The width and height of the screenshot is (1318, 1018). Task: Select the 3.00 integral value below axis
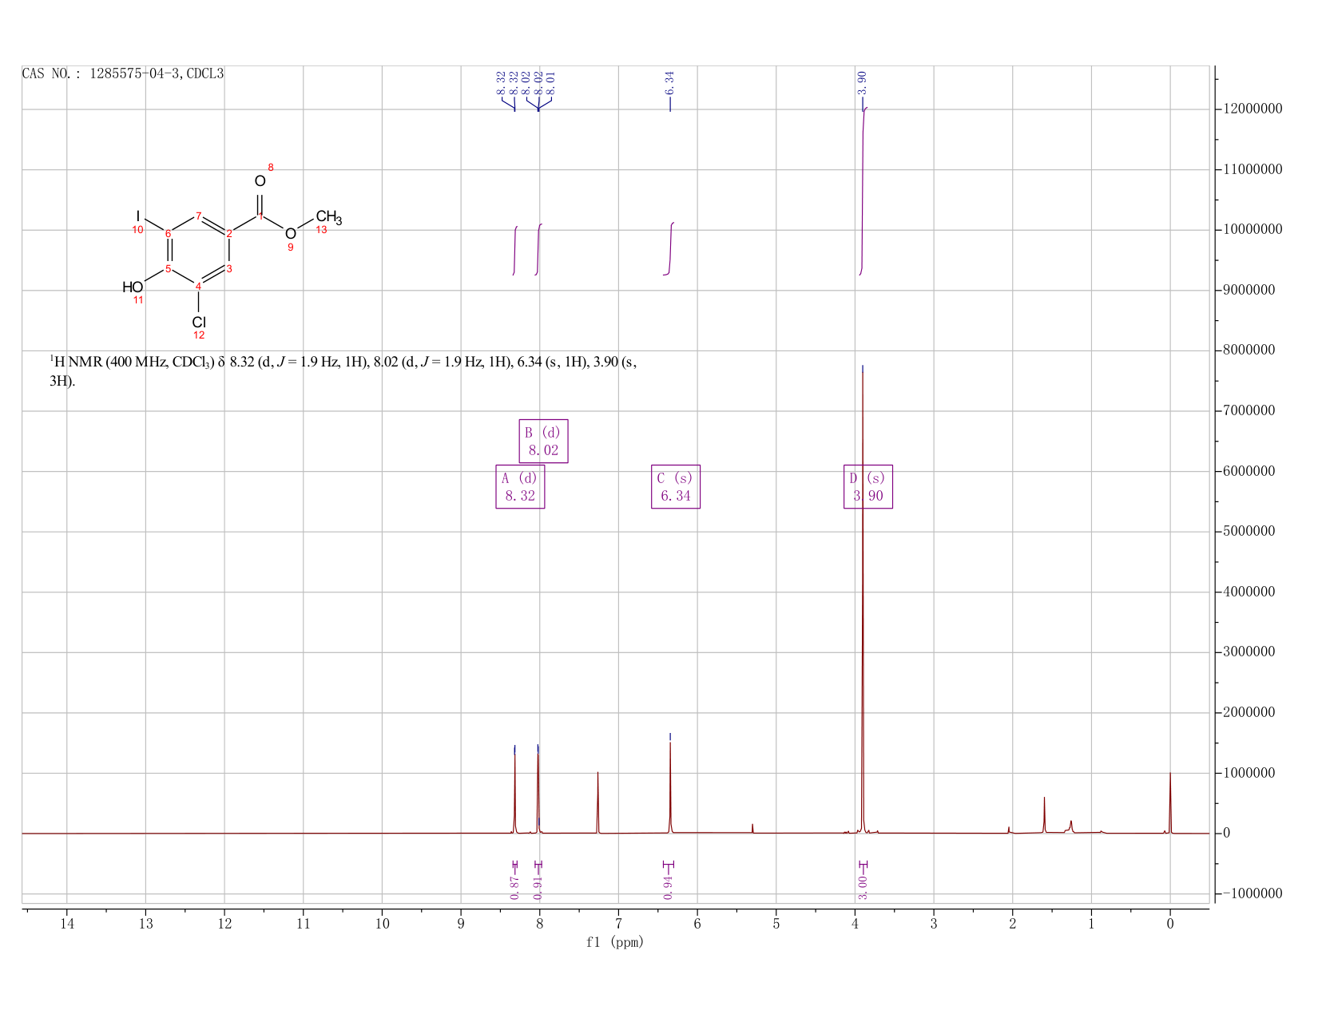coord(863,887)
